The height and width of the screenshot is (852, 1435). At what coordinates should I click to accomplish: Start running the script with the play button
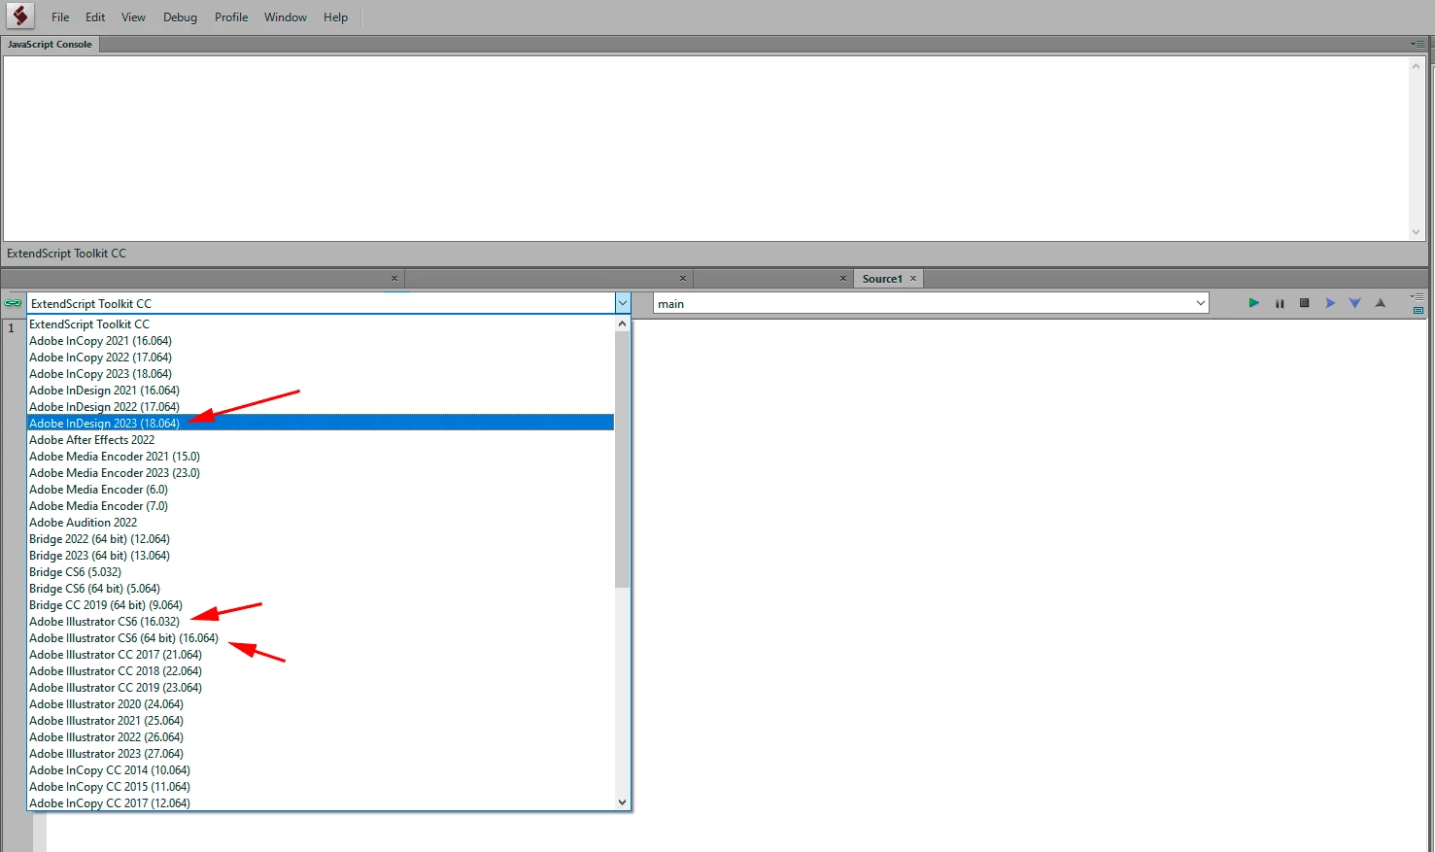point(1253,303)
